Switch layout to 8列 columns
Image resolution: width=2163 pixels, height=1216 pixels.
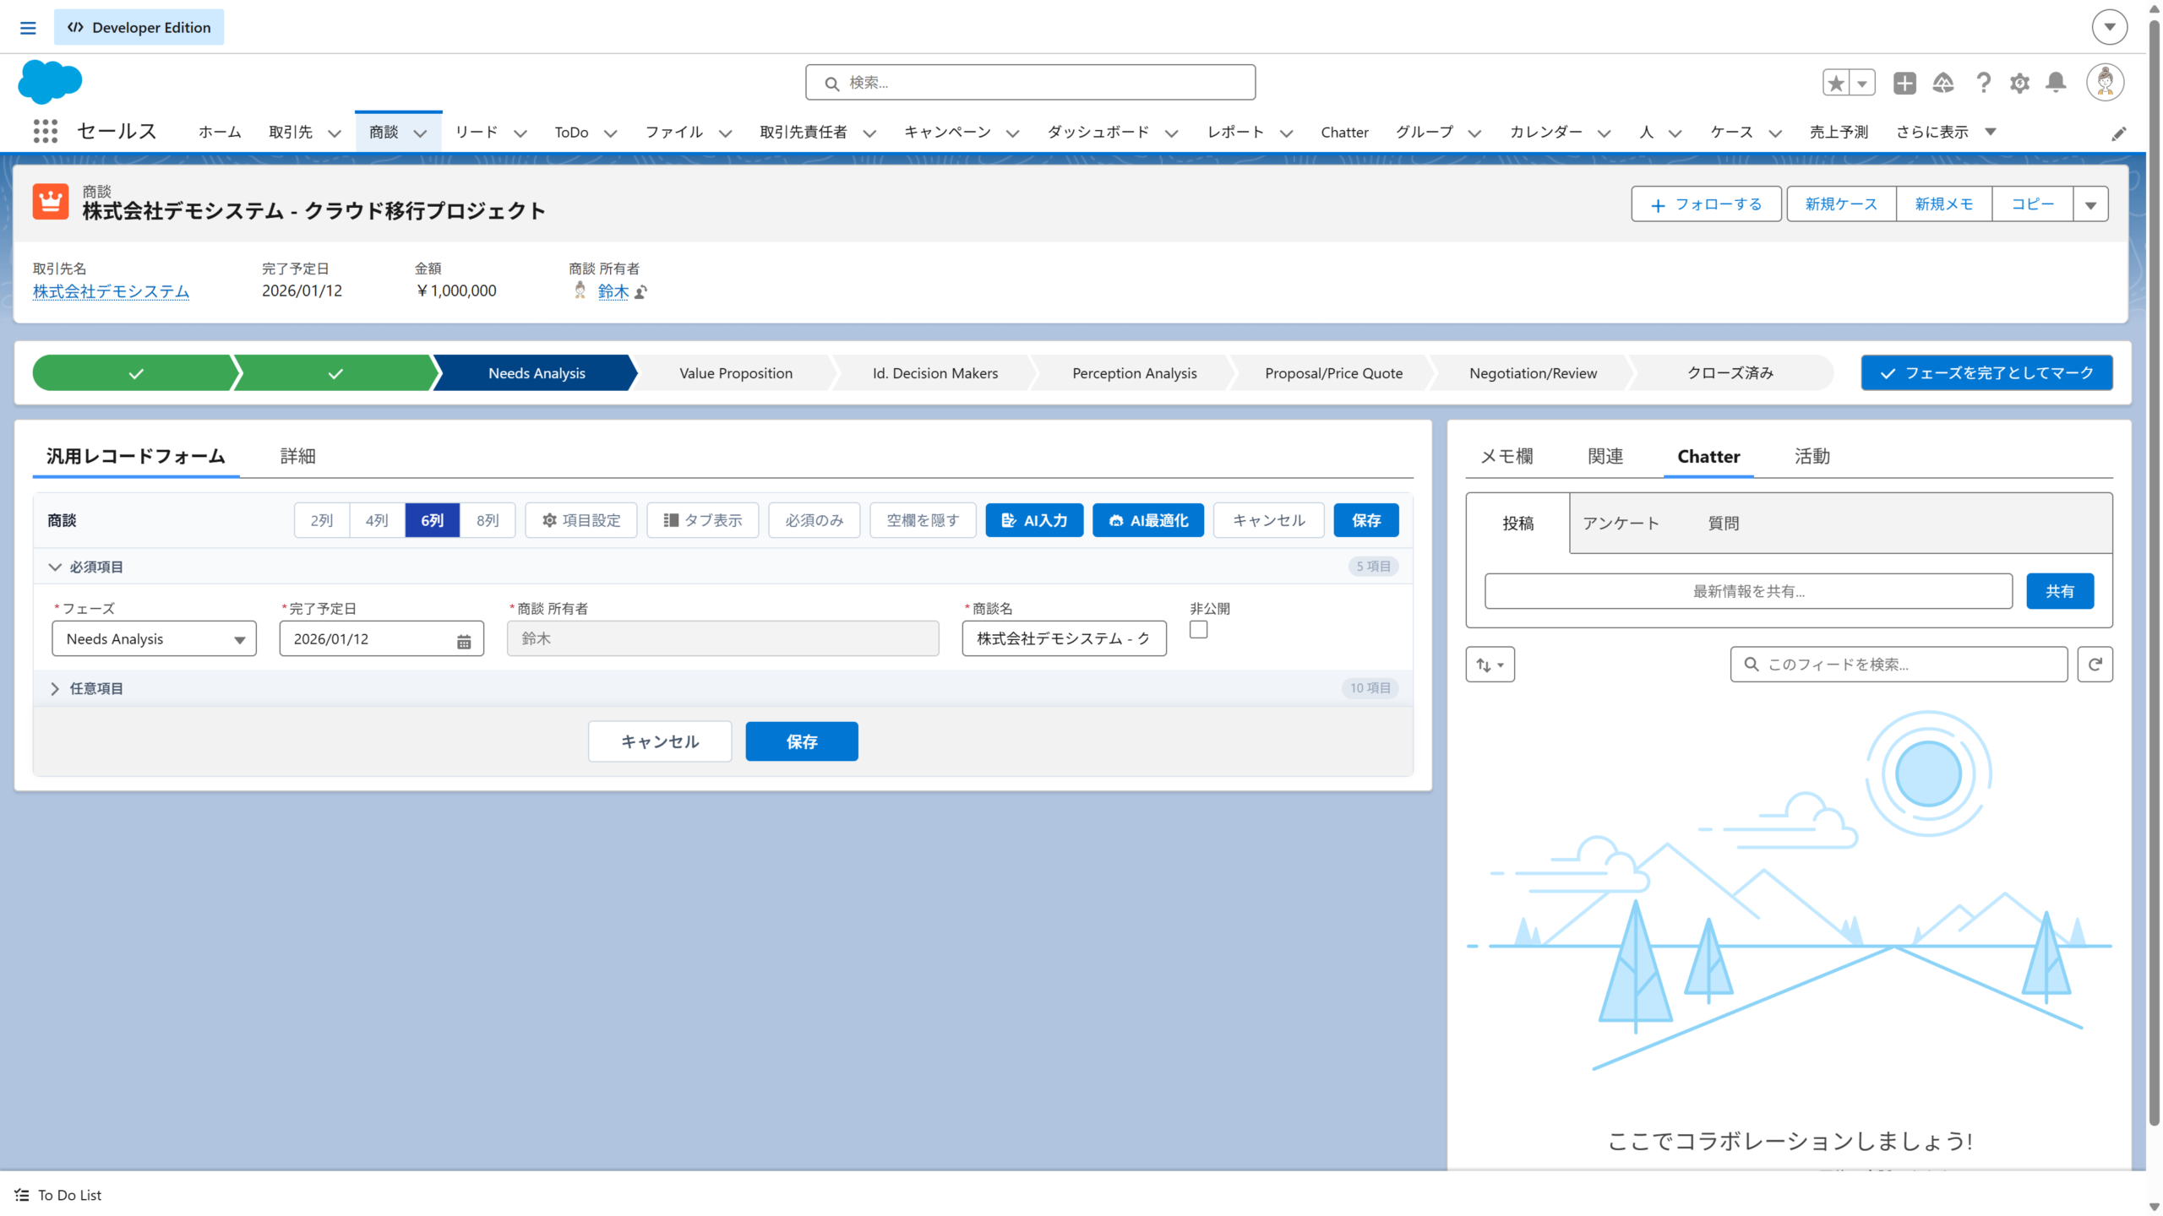488,520
